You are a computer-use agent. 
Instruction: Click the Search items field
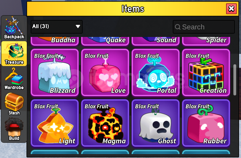point(204,27)
